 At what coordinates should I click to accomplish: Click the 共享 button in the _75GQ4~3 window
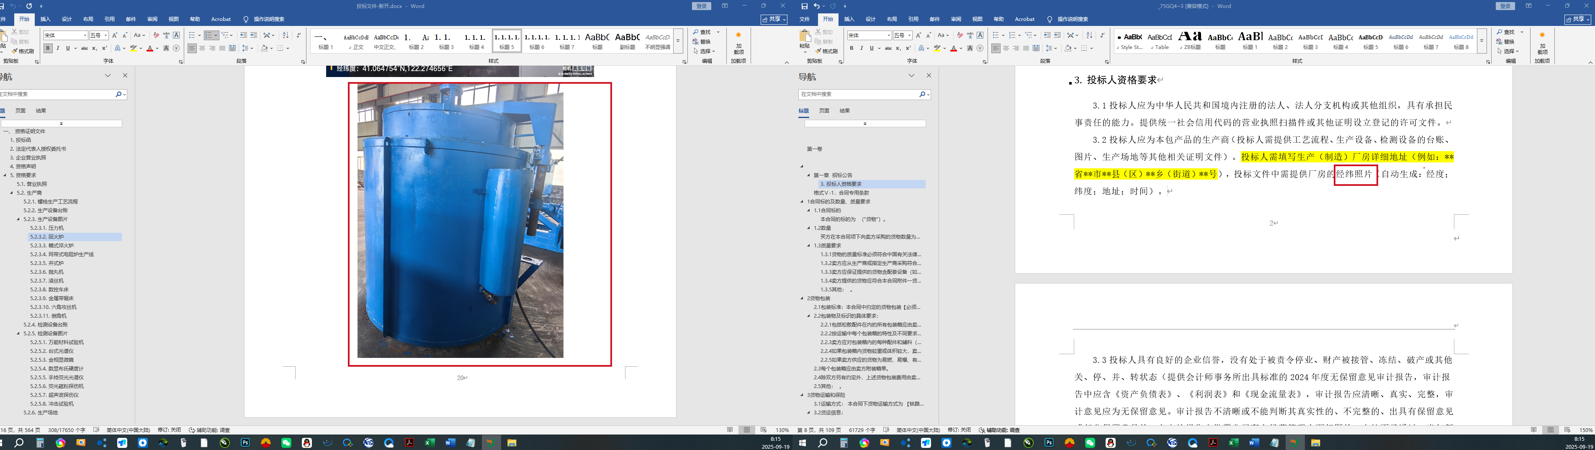pyautogui.click(x=1577, y=20)
